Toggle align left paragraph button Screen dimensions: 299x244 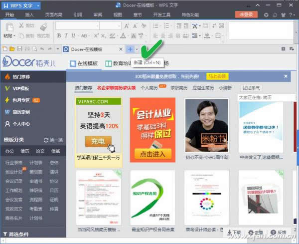pyautogui.click(x=155, y=35)
